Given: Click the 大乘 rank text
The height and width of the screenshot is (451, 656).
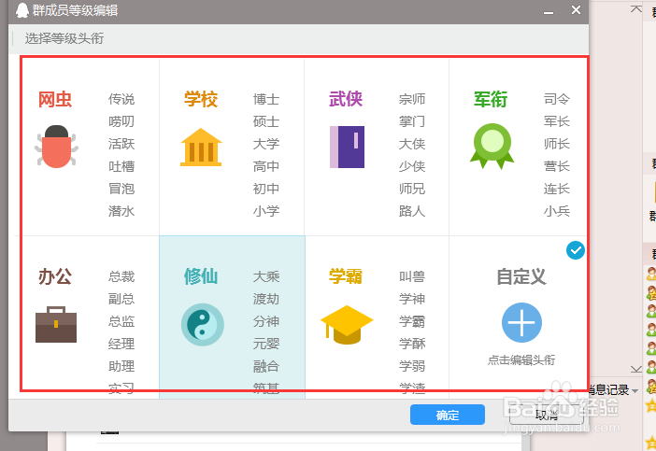Looking at the screenshot, I should (x=266, y=276).
